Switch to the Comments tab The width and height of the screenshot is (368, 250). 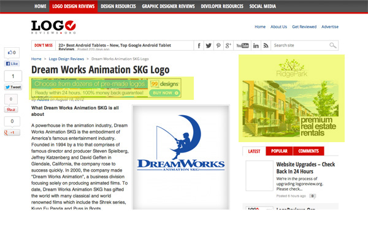309,151
